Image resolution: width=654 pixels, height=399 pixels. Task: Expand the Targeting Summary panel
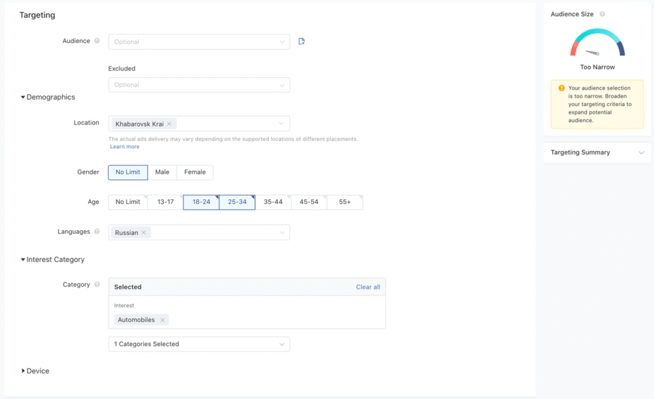click(597, 153)
